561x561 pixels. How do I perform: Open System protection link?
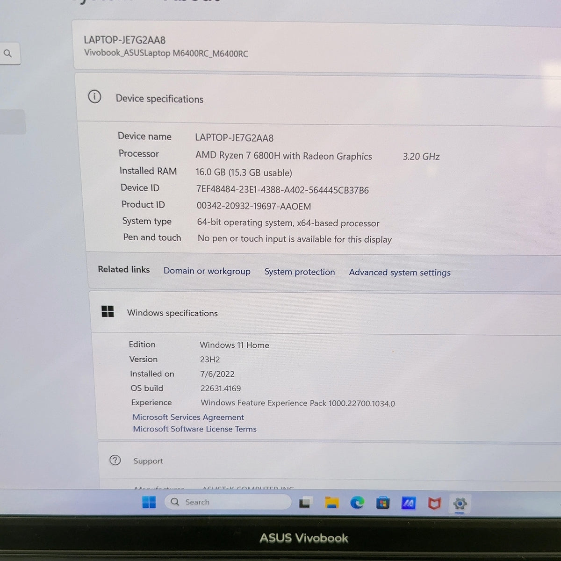click(300, 272)
